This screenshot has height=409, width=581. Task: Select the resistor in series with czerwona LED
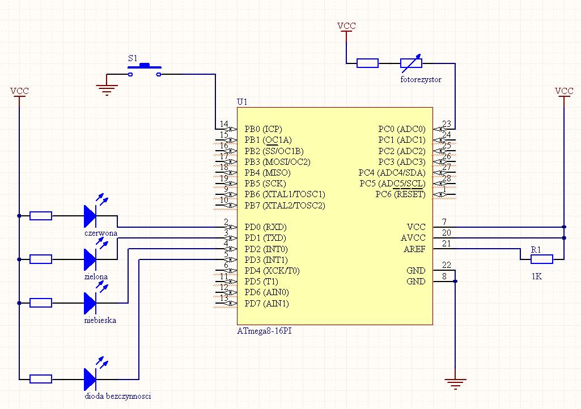[41, 216]
